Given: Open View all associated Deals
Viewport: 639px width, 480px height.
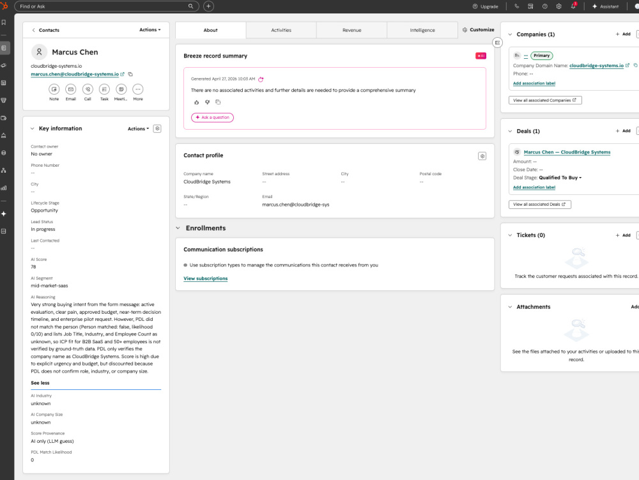Looking at the screenshot, I should (539, 205).
